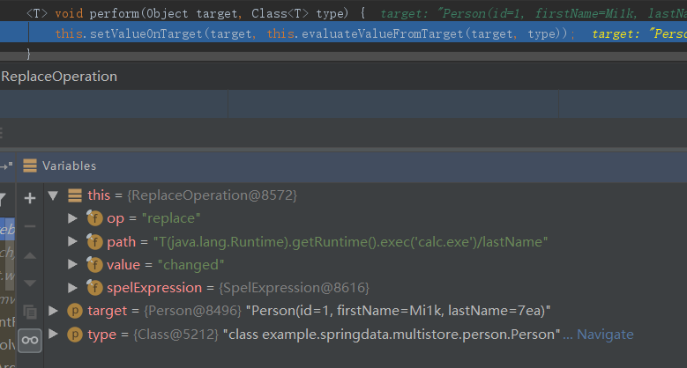Toggle the Show Watches glasses icon
Viewport: 687px width, 368px height.
[30, 340]
